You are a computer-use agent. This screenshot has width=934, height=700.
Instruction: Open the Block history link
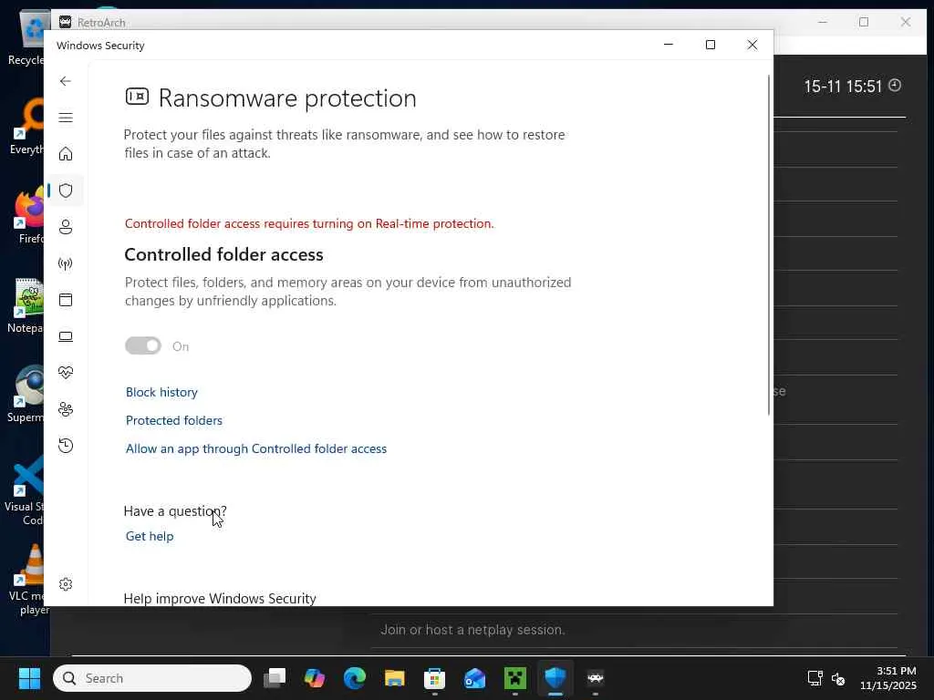(161, 392)
